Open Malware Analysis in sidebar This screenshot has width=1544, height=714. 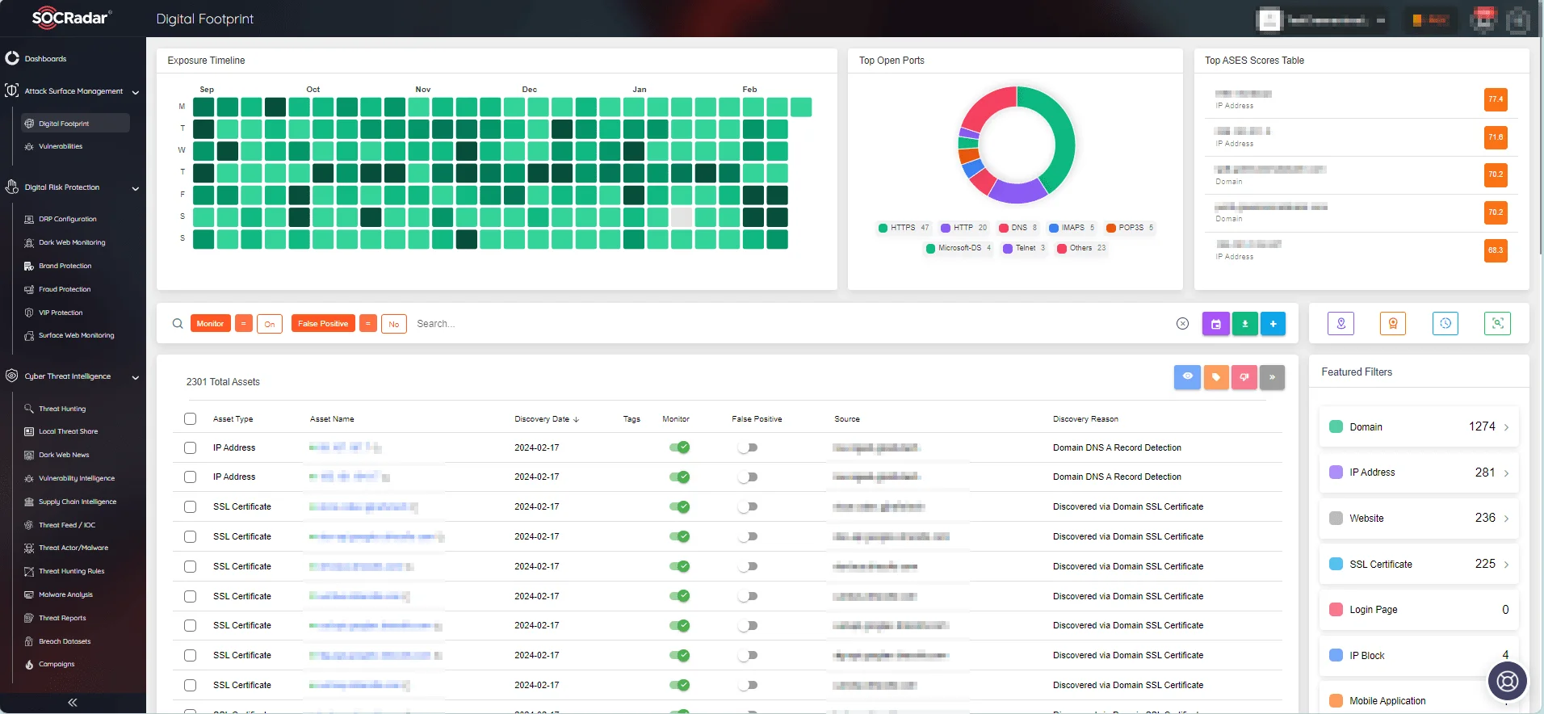pos(65,594)
